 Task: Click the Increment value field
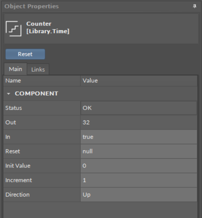139,180
